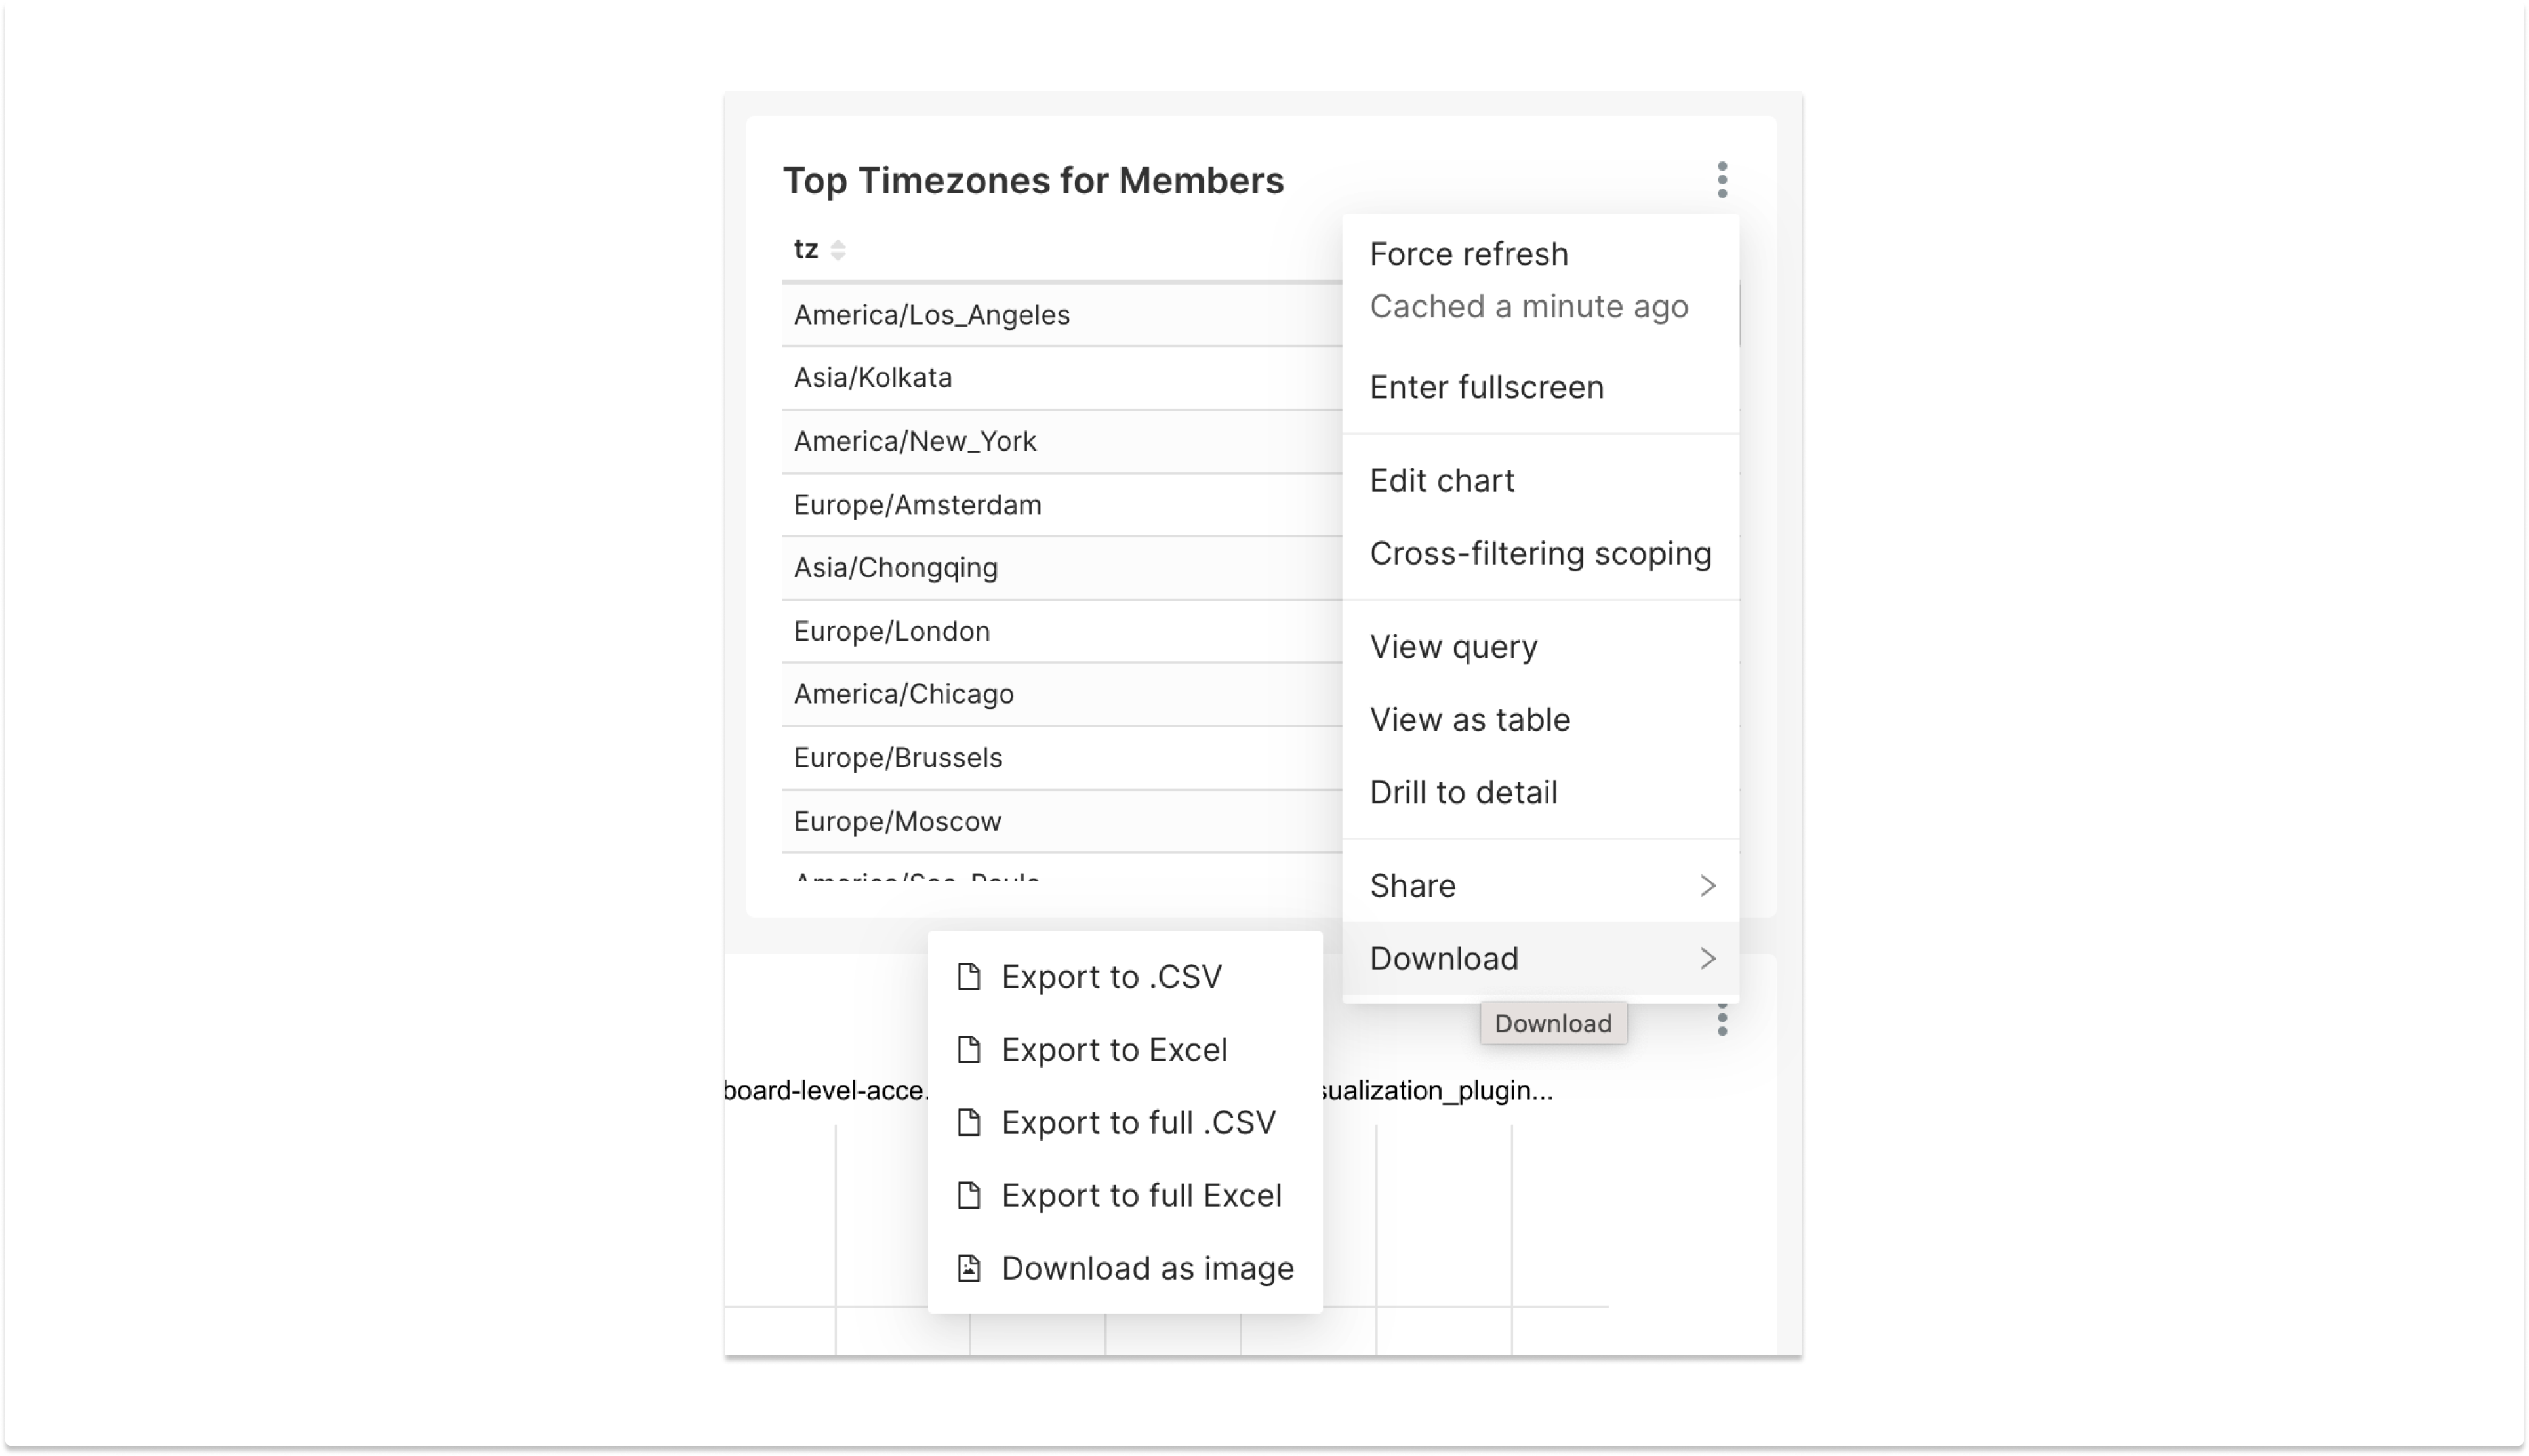Screen dimensions: 2529x1456
Task: Choose View as table
Action: [1470, 719]
